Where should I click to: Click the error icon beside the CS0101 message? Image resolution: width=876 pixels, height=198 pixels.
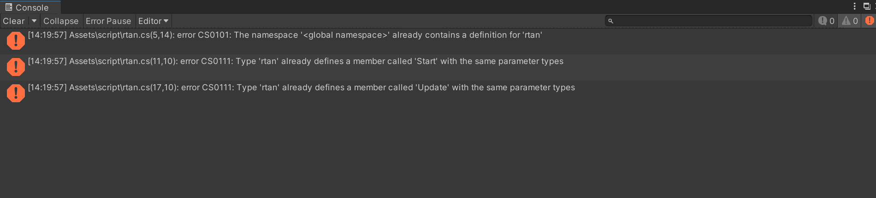tap(16, 41)
